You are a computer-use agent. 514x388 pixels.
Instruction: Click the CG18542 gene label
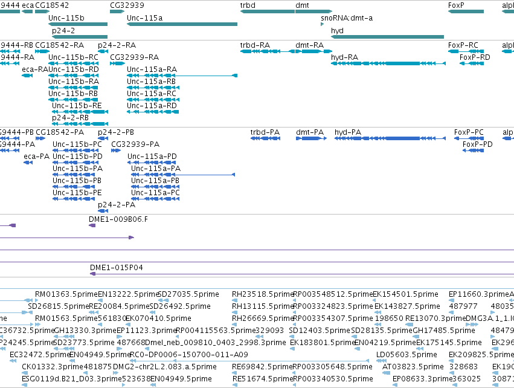[x=52, y=5]
